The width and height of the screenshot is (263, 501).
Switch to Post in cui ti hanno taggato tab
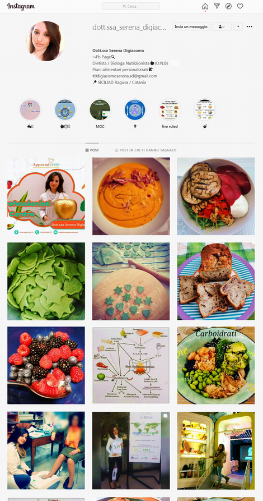pos(145,150)
